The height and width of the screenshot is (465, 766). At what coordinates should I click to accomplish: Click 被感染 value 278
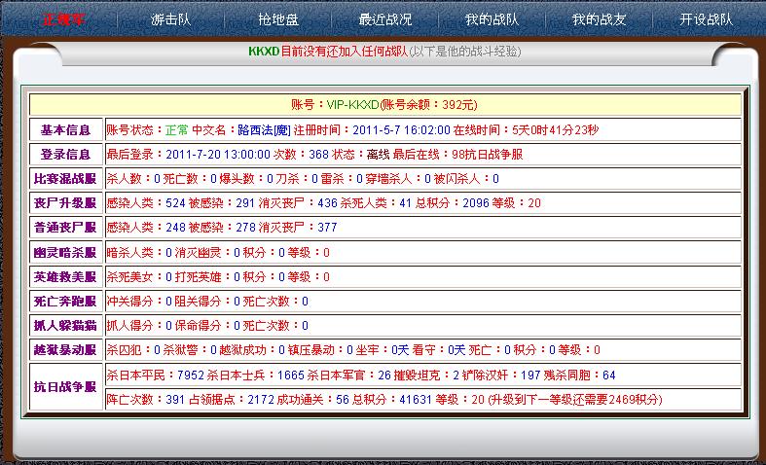(x=245, y=228)
